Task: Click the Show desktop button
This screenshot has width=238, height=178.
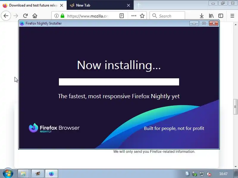Action: [x=236, y=174]
